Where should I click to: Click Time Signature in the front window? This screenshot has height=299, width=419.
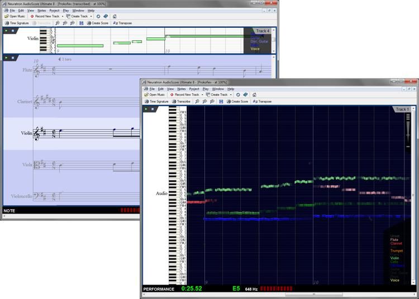coord(156,102)
